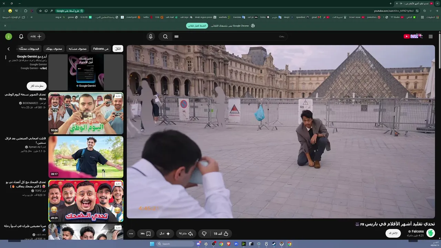Select the 'الكل' filter chip
Screen dimensions: 441x248
118,49
